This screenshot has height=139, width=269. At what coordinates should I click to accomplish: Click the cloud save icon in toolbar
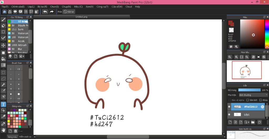point(4,11)
